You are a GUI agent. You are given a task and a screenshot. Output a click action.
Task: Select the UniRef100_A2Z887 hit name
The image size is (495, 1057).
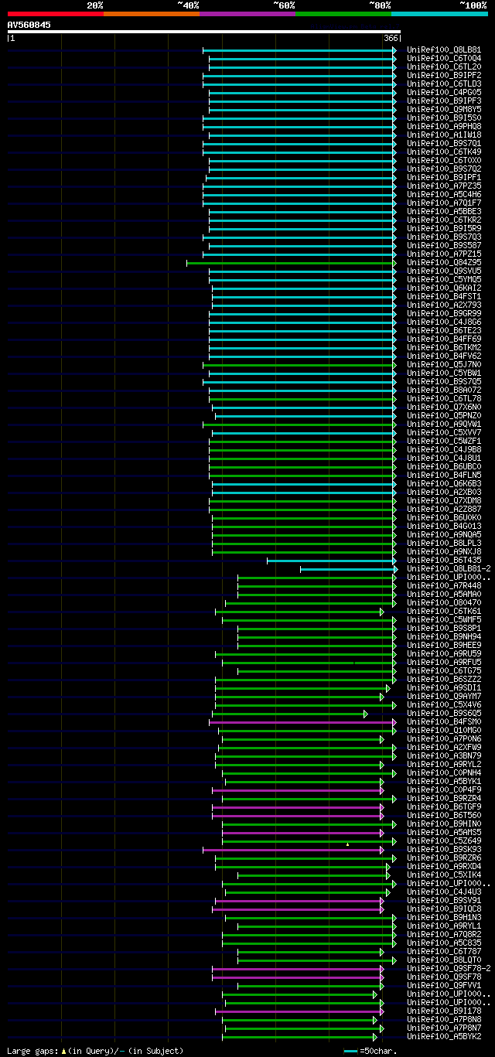pyautogui.click(x=444, y=510)
